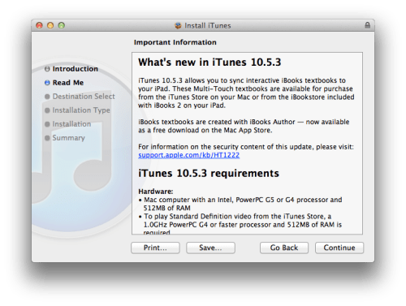406x306 pixels.
Task: Click the Installation step bullet
Action: (x=47, y=124)
